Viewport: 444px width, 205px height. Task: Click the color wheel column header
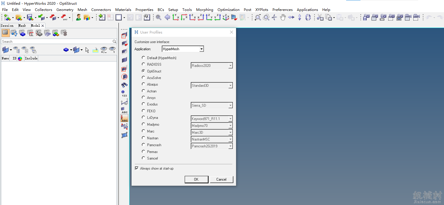click(20, 59)
